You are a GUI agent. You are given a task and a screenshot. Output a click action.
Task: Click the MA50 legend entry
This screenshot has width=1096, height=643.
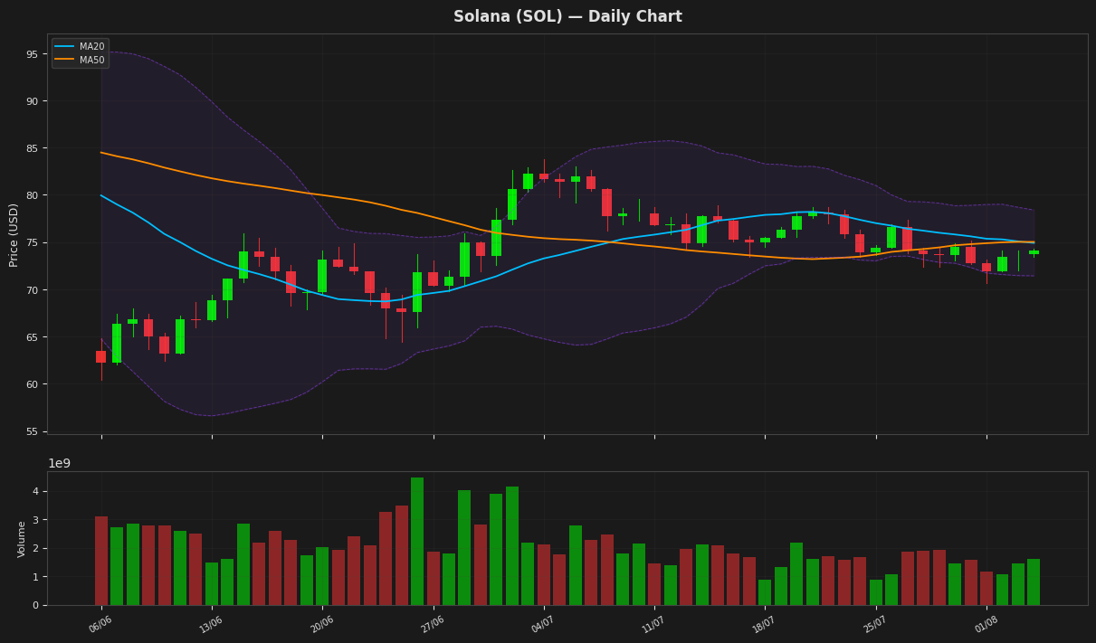(x=81, y=61)
